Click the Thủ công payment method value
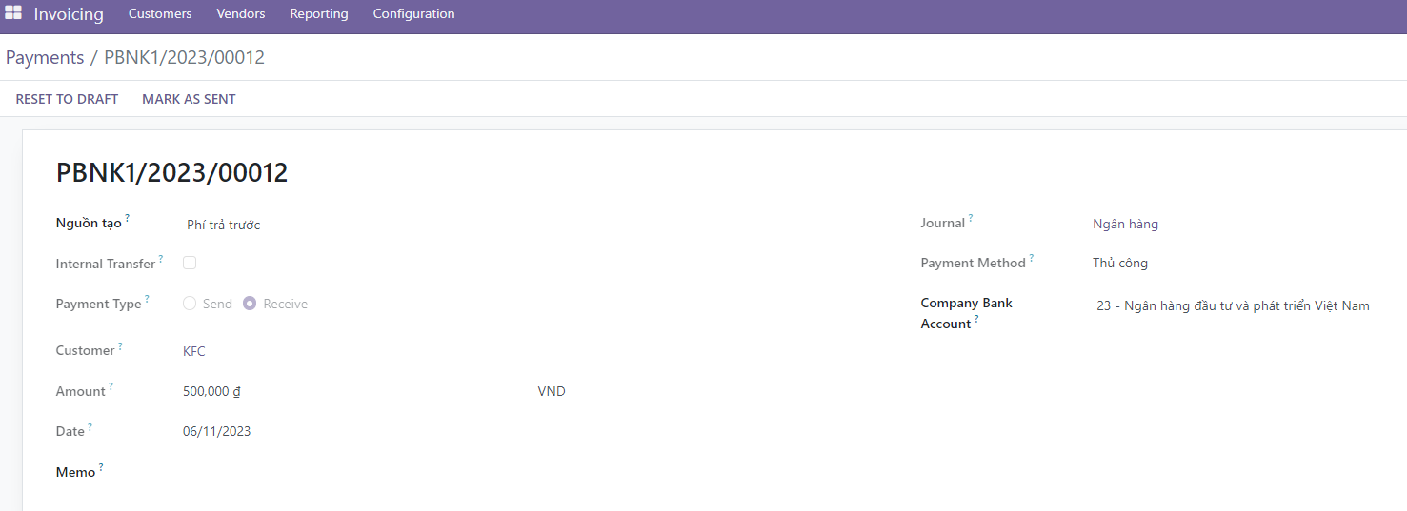Screen dimensions: 1407x511 click(1120, 264)
